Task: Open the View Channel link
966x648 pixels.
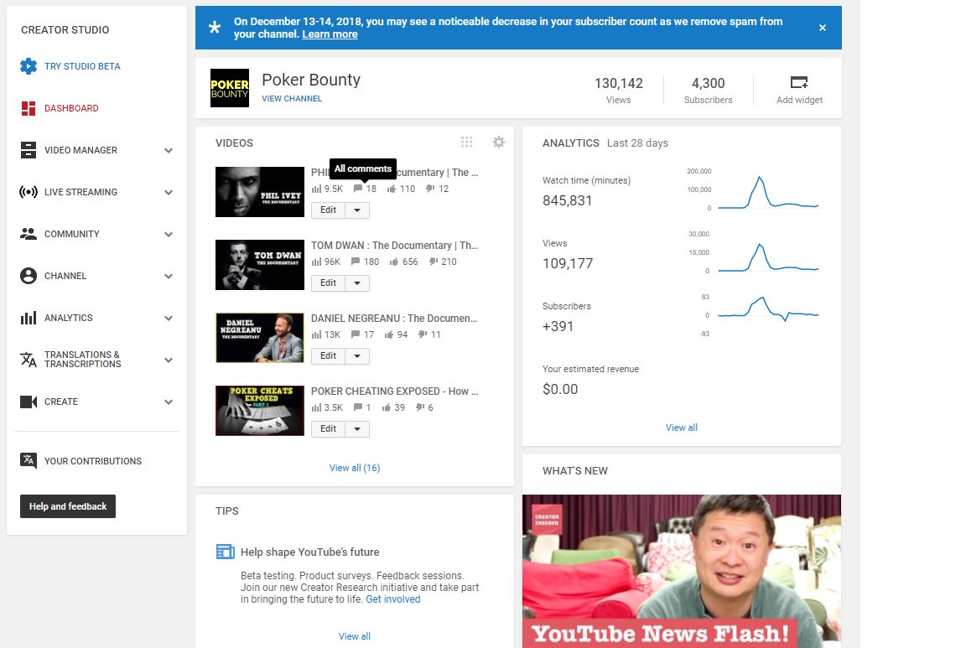Action: [292, 99]
